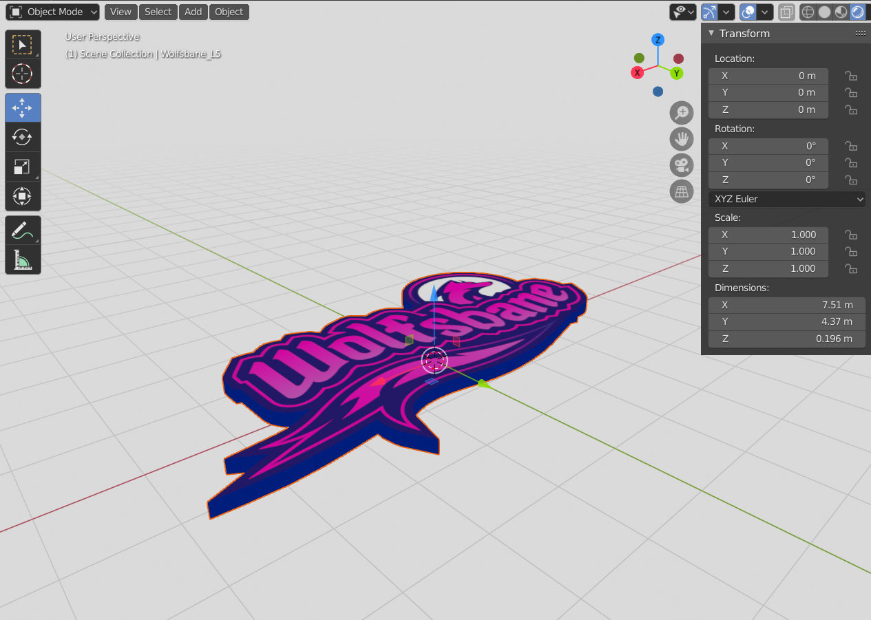Toggle X-ray mode in the header

coord(786,12)
